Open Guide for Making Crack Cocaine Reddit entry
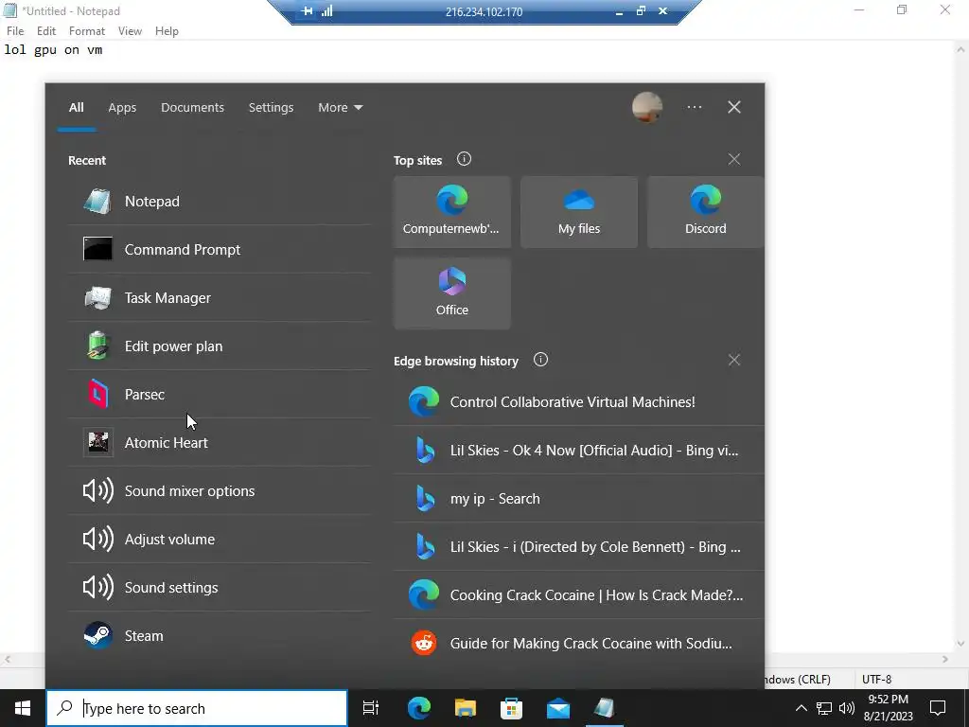The height and width of the screenshot is (727, 969). point(579,643)
